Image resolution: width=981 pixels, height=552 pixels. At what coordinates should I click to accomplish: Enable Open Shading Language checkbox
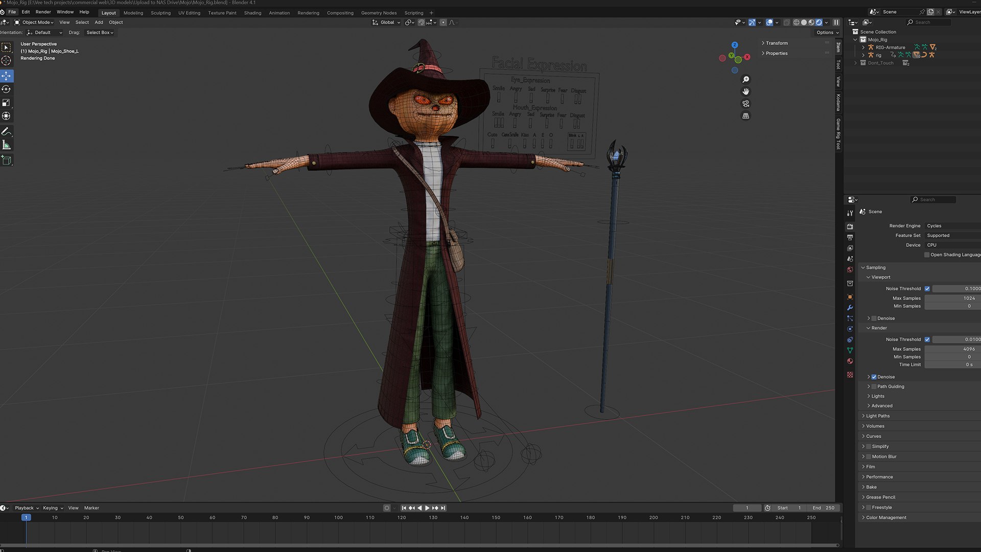[x=927, y=255]
